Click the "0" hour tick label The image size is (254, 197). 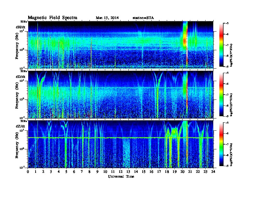click(28, 172)
